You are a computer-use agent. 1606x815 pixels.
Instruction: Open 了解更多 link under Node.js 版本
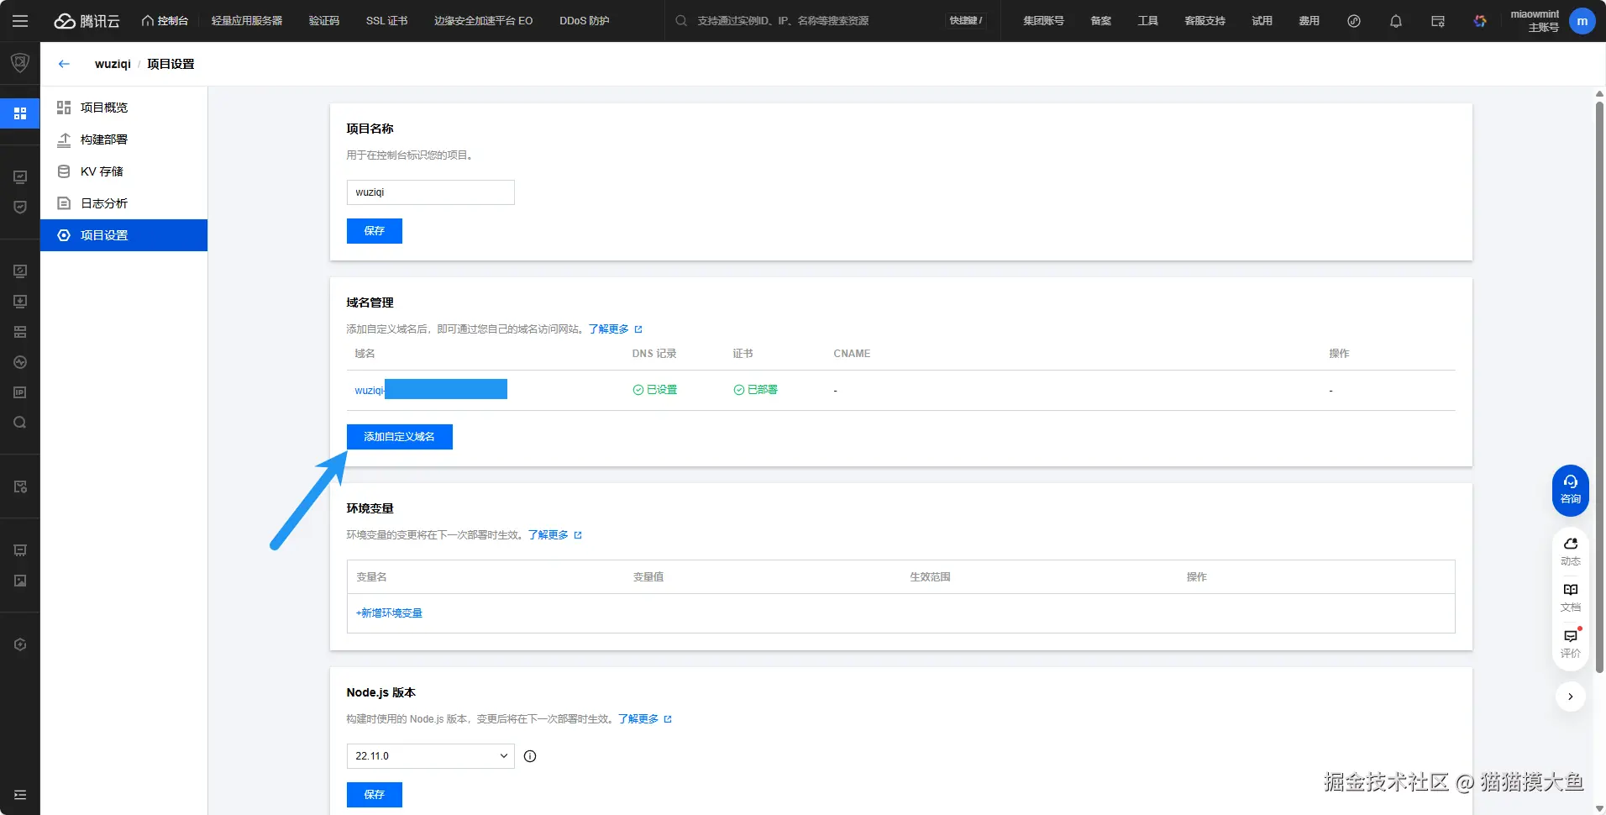tap(645, 719)
